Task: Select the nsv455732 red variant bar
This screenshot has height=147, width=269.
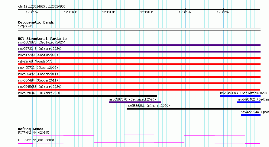Action: coord(139,71)
